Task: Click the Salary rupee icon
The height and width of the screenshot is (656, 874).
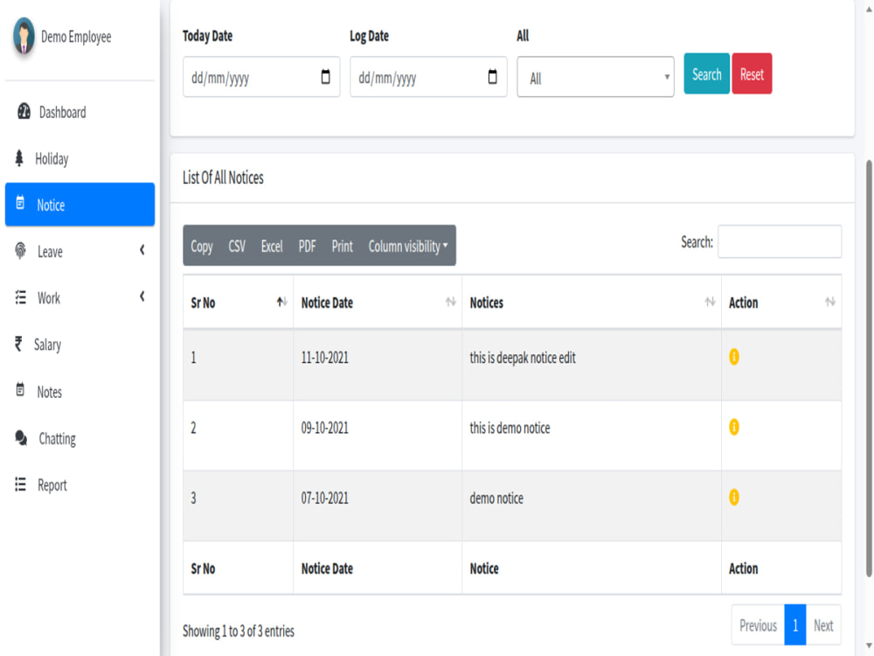Action: tap(19, 344)
